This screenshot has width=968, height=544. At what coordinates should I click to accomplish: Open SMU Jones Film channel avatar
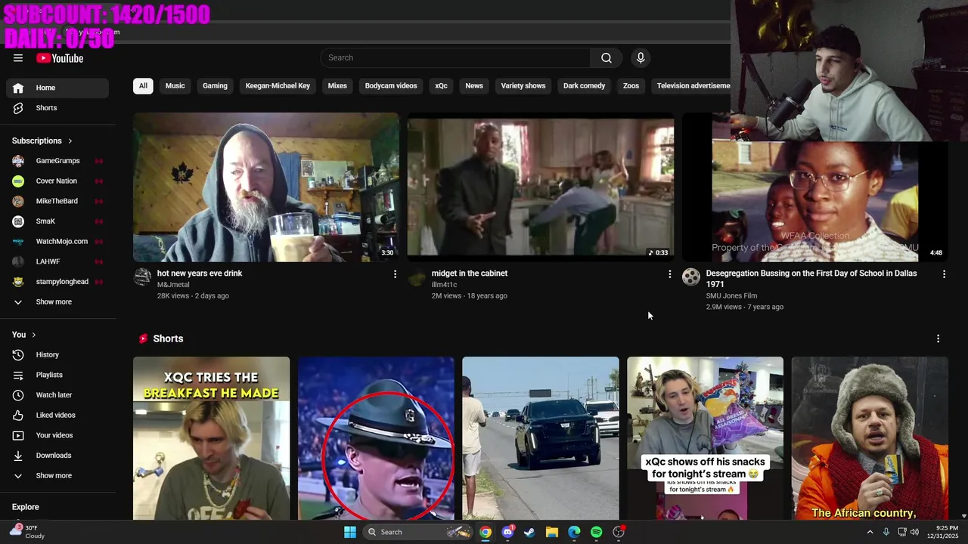pyautogui.click(x=691, y=277)
